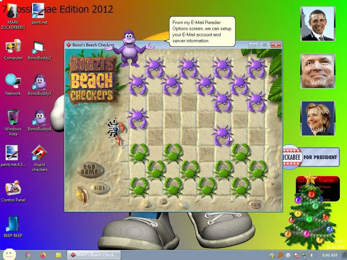The height and width of the screenshot is (260, 347).
Task: Click the seashell next to the Hint stone
Action: click(82, 195)
